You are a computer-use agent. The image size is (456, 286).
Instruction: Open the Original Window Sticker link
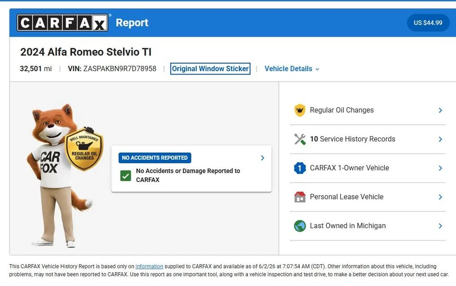(x=210, y=69)
